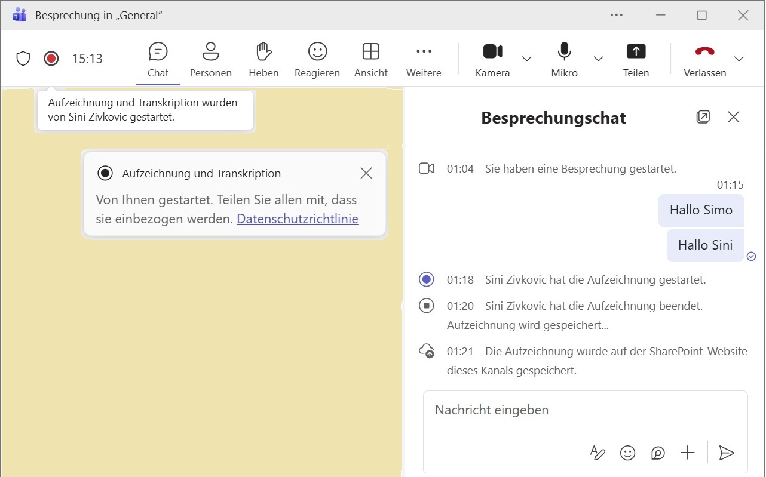Attach content with the plus icon

pos(688,453)
